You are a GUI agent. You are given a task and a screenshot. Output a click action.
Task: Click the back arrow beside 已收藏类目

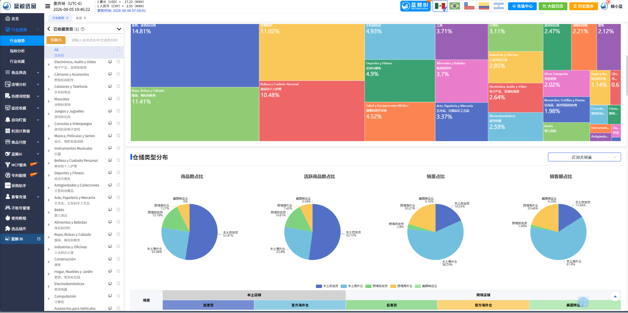click(x=49, y=29)
